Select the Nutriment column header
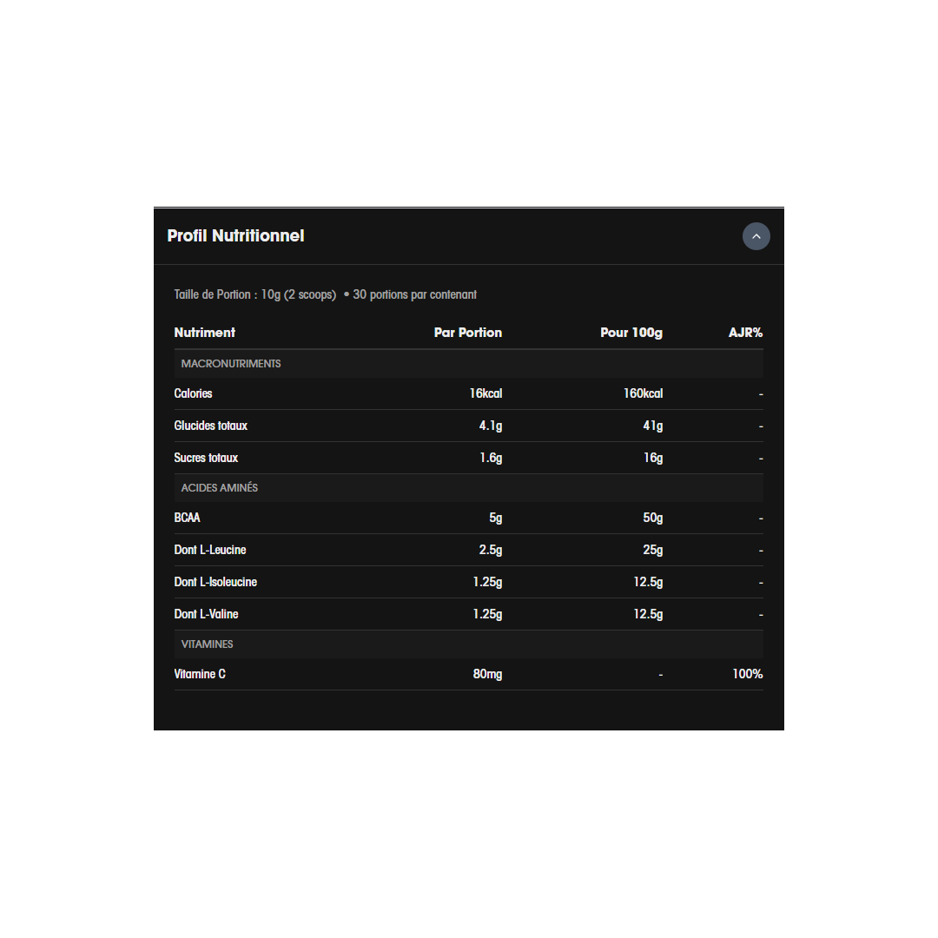 204,333
